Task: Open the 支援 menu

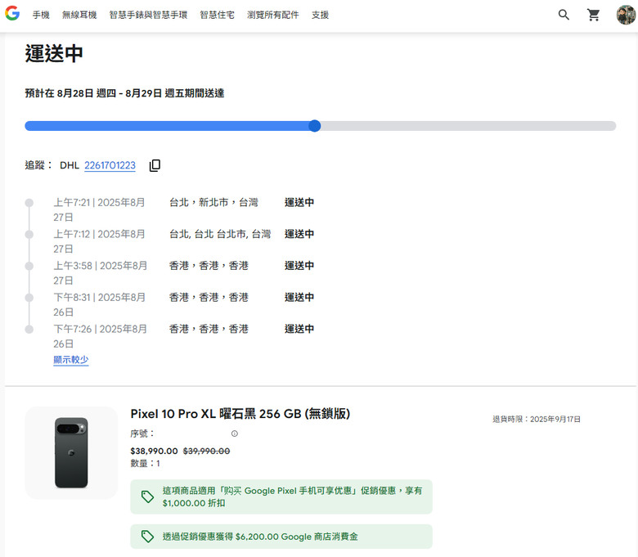Action: [x=320, y=15]
